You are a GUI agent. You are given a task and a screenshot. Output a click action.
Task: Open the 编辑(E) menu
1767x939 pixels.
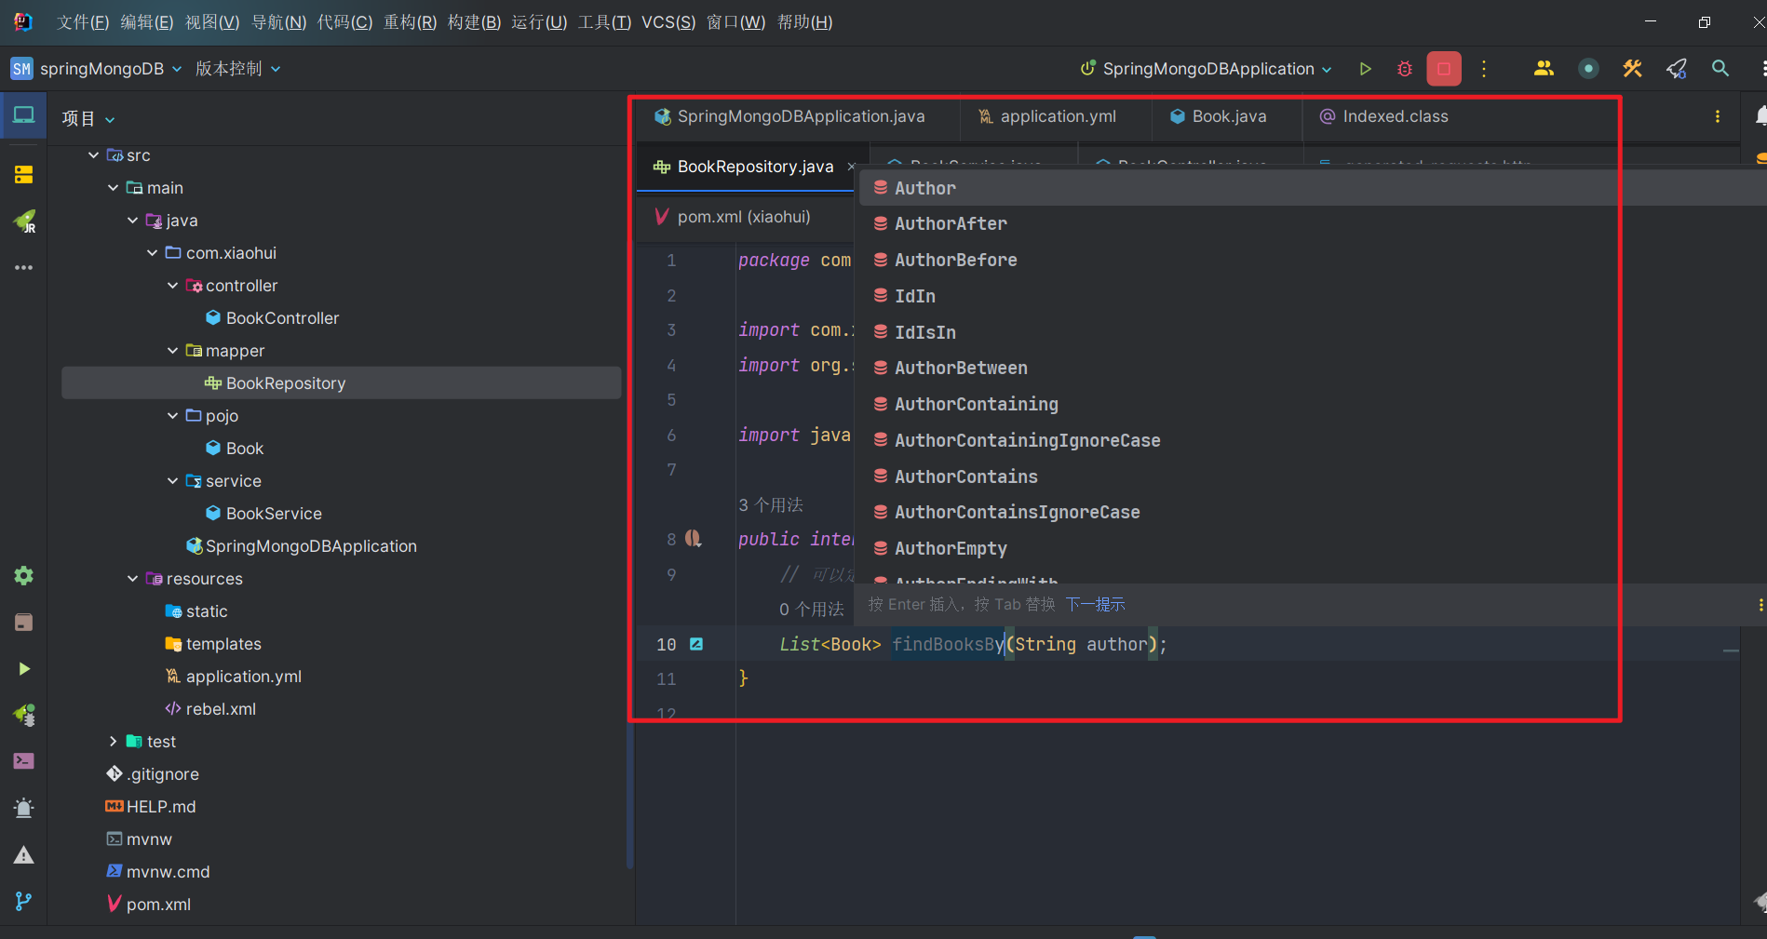(x=146, y=22)
